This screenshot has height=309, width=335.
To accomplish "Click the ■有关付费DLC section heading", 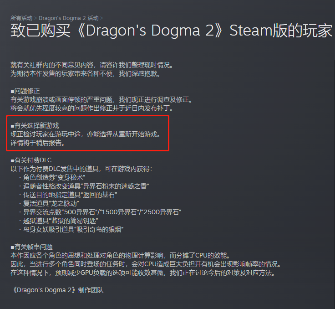I will point(31,160).
